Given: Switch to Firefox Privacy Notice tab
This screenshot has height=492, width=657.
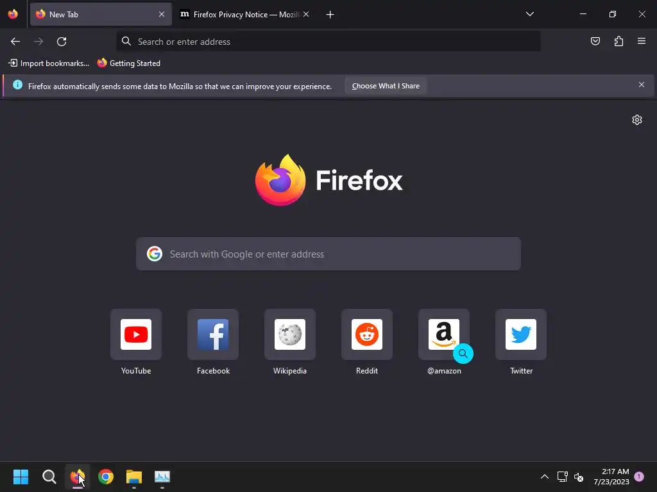Looking at the screenshot, I should point(246,14).
